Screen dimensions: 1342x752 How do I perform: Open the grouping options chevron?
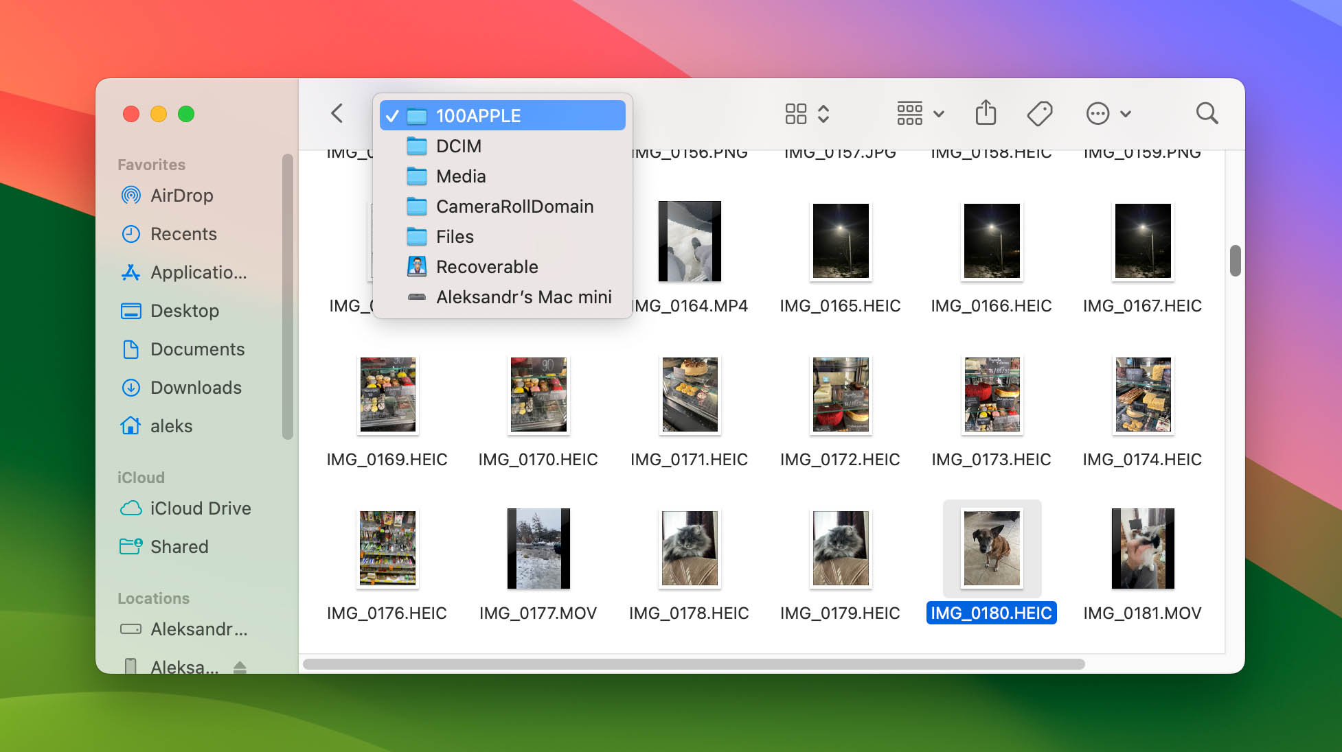pyautogui.click(x=938, y=113)
